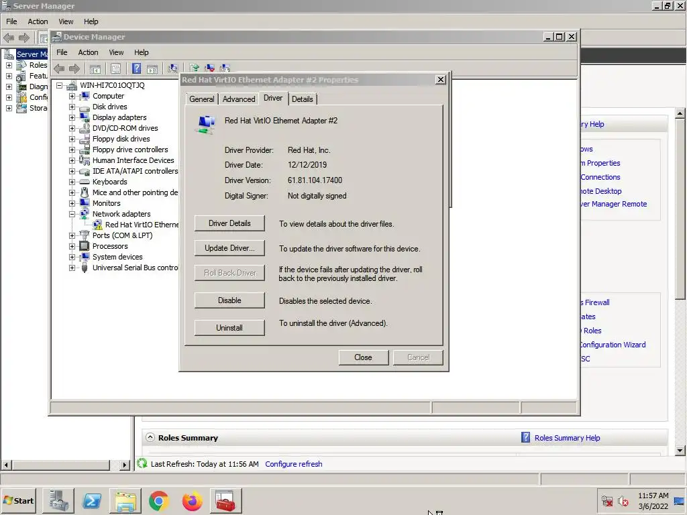The height and width of the screenshot is (515, 687).
Task: Open Server Manager's Help menu
Action: 91,21
